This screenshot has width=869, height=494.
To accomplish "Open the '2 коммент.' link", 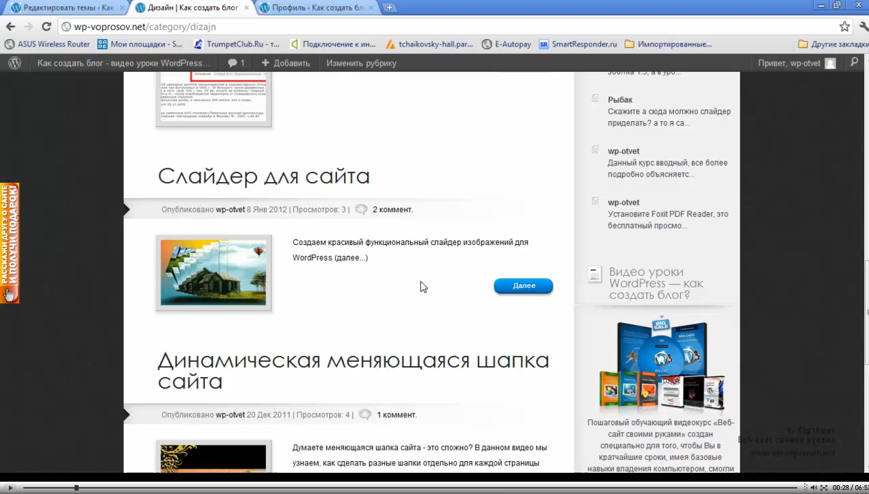I will (x=392, y=209).
